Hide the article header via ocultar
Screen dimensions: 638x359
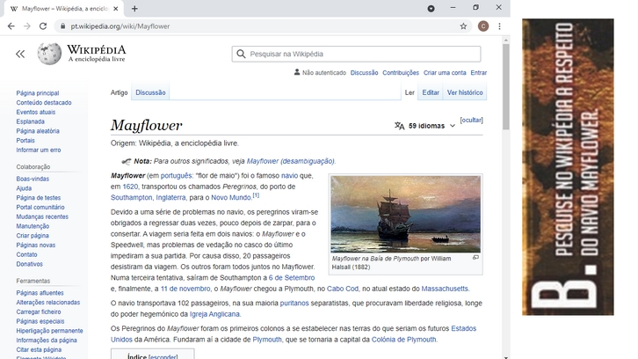(471, 120)
